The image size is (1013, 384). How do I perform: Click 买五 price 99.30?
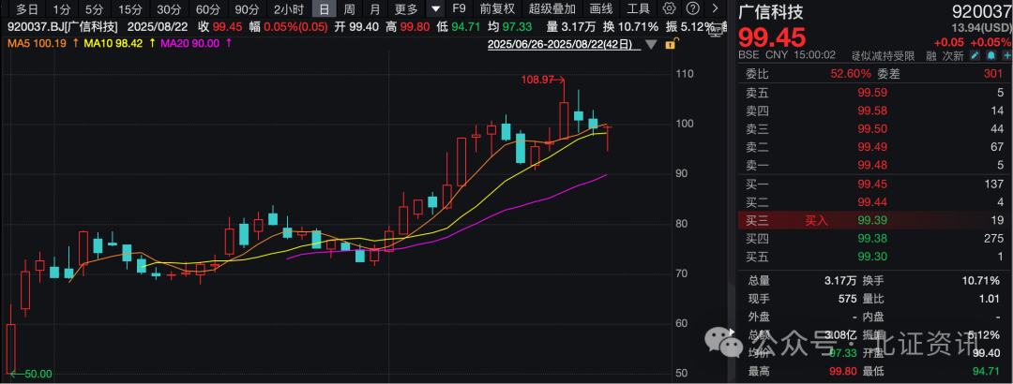pyautogui.click(x=870, y=257)
